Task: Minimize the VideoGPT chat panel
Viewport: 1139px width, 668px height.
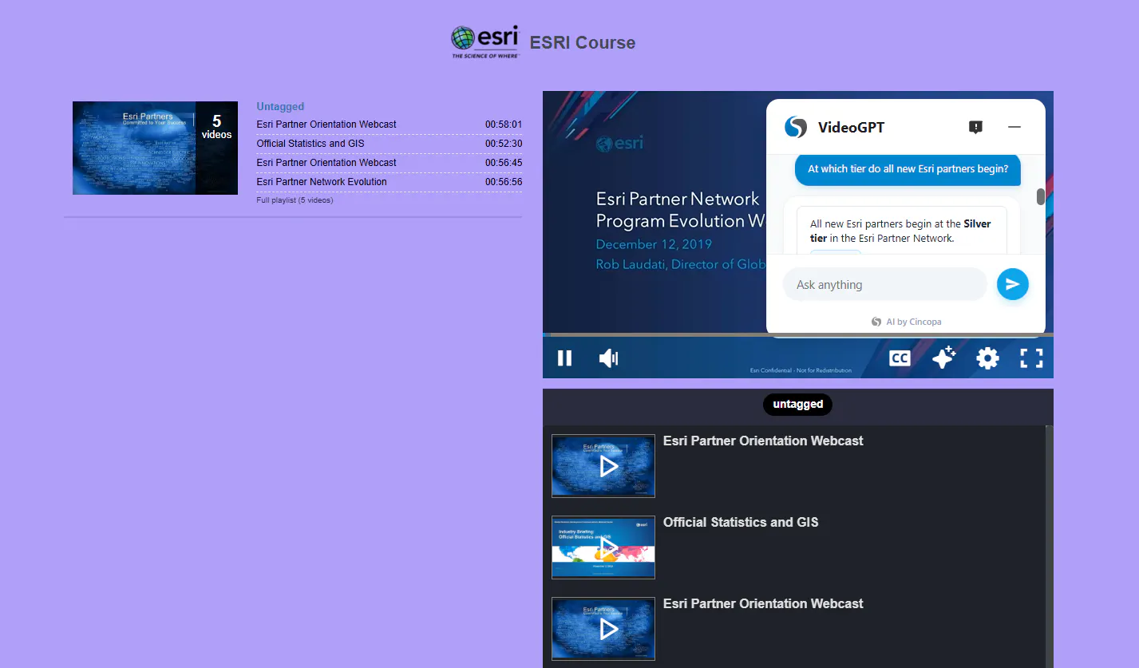Action: (1014, 127)
